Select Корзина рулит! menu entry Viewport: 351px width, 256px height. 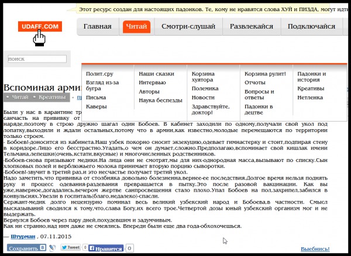(265, 74)
